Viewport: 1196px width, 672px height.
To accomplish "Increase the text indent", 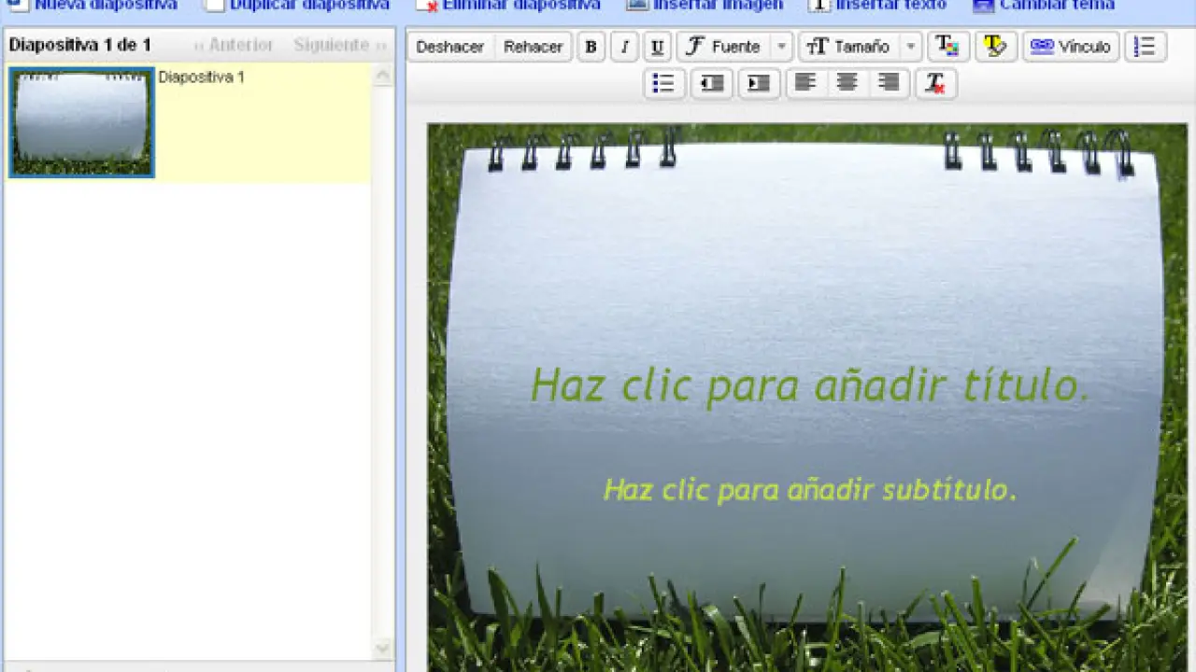I will tap(759, 84).
